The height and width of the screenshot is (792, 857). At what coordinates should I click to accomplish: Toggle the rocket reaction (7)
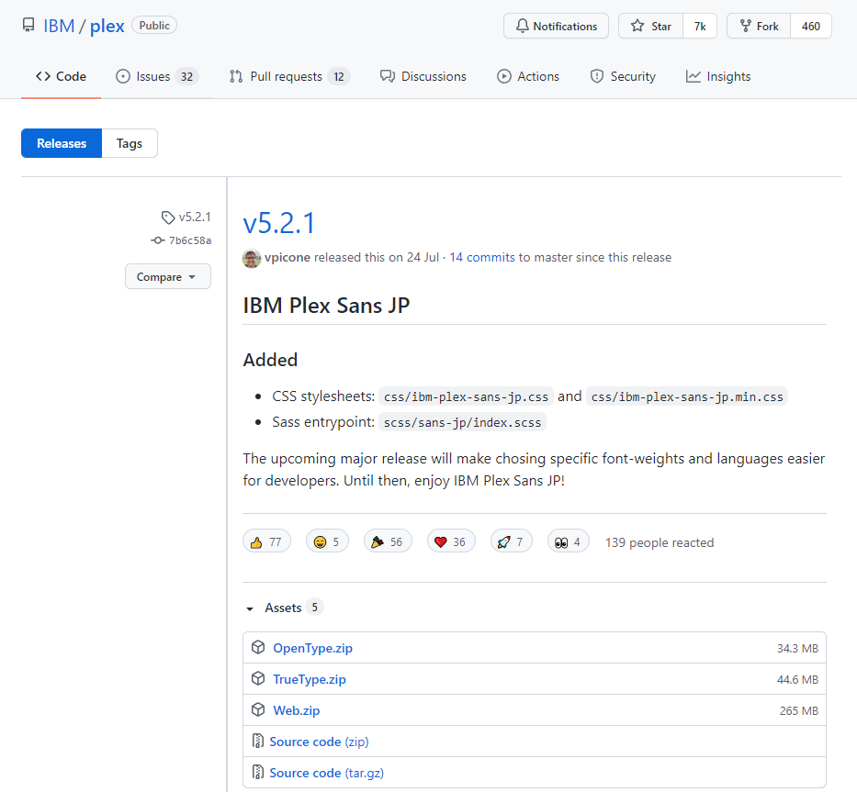(511, 541)
